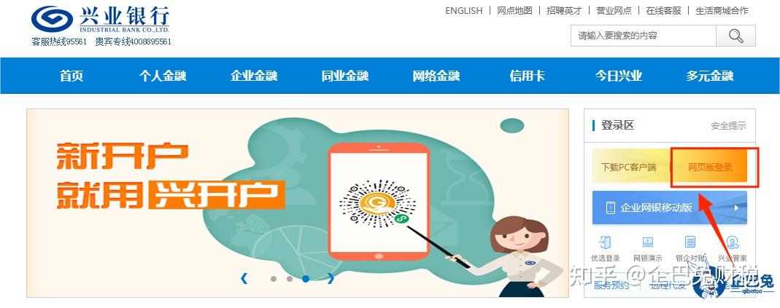Open the 网银演示 icon
The width and height of the screenshot is (780, 308).
648,242
